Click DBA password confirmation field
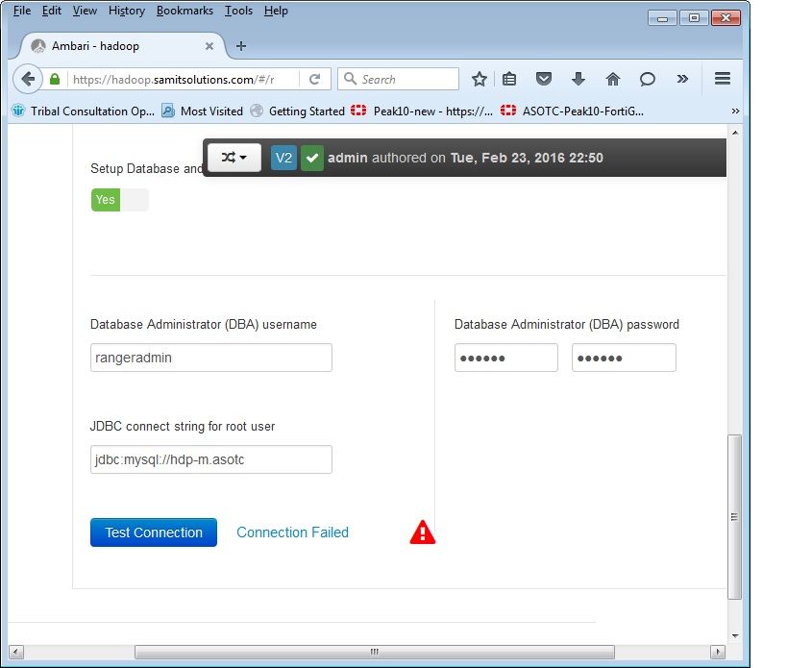 pyautogui.click(x=624, y=358)
